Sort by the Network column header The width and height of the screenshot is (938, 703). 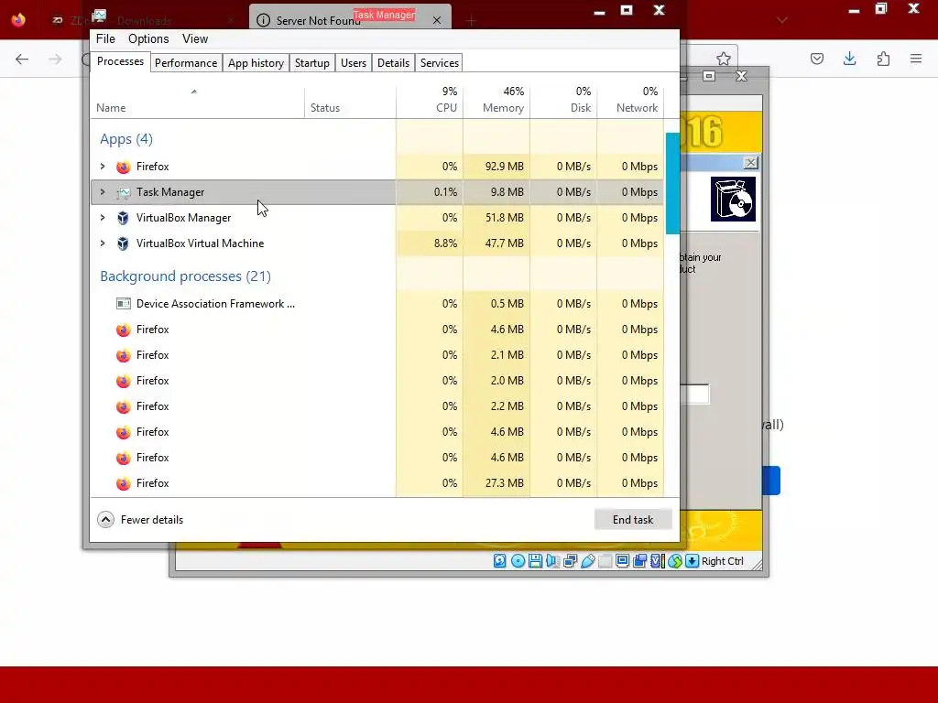pos(630,102)
